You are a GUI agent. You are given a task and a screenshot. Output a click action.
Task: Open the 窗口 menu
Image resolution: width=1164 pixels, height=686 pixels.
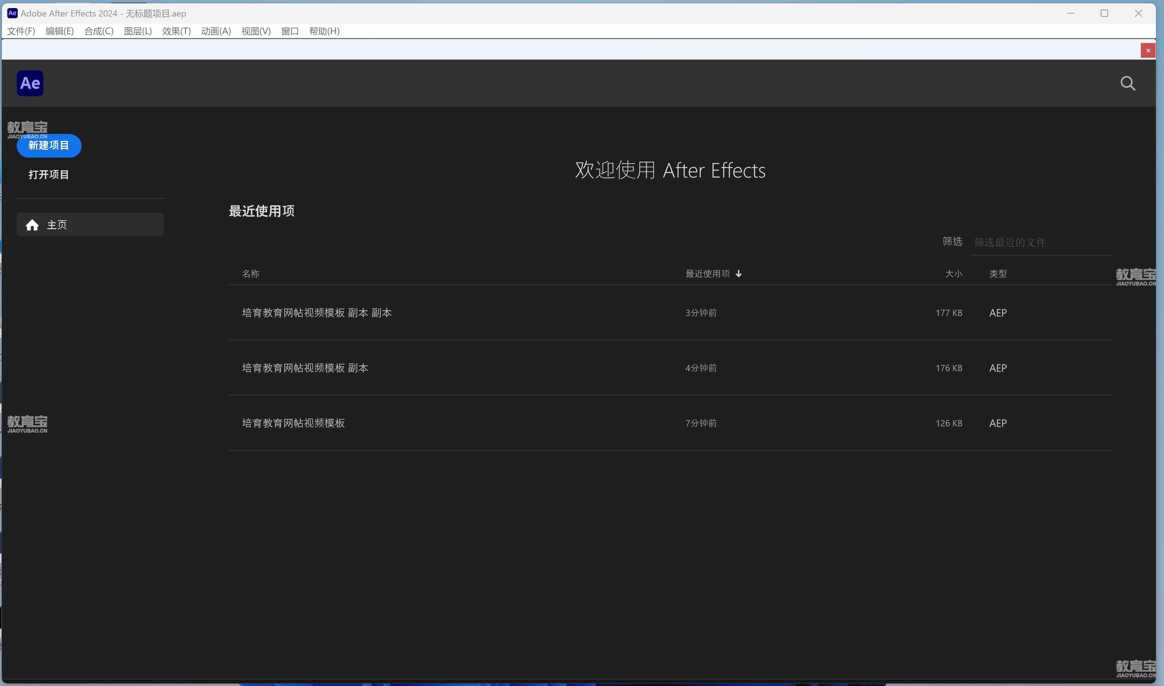[290, 31]
